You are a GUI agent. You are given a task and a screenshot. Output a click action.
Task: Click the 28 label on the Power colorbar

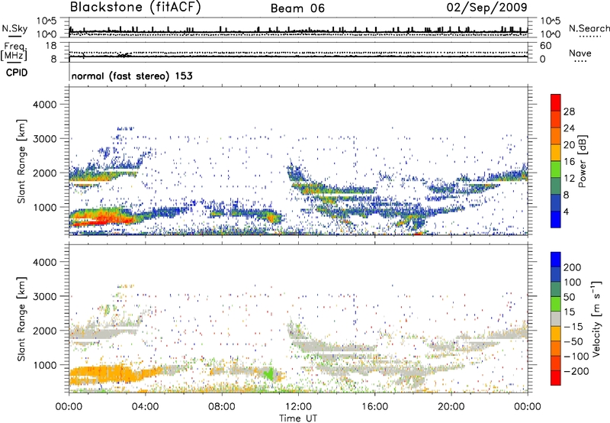(x=569, y=111)
